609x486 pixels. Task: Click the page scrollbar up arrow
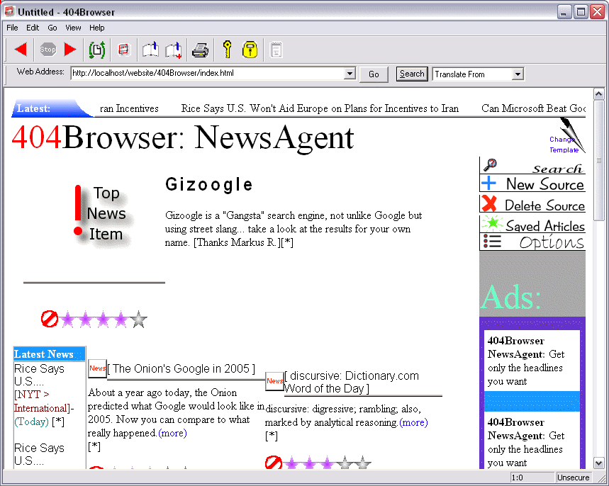[598, 94]
